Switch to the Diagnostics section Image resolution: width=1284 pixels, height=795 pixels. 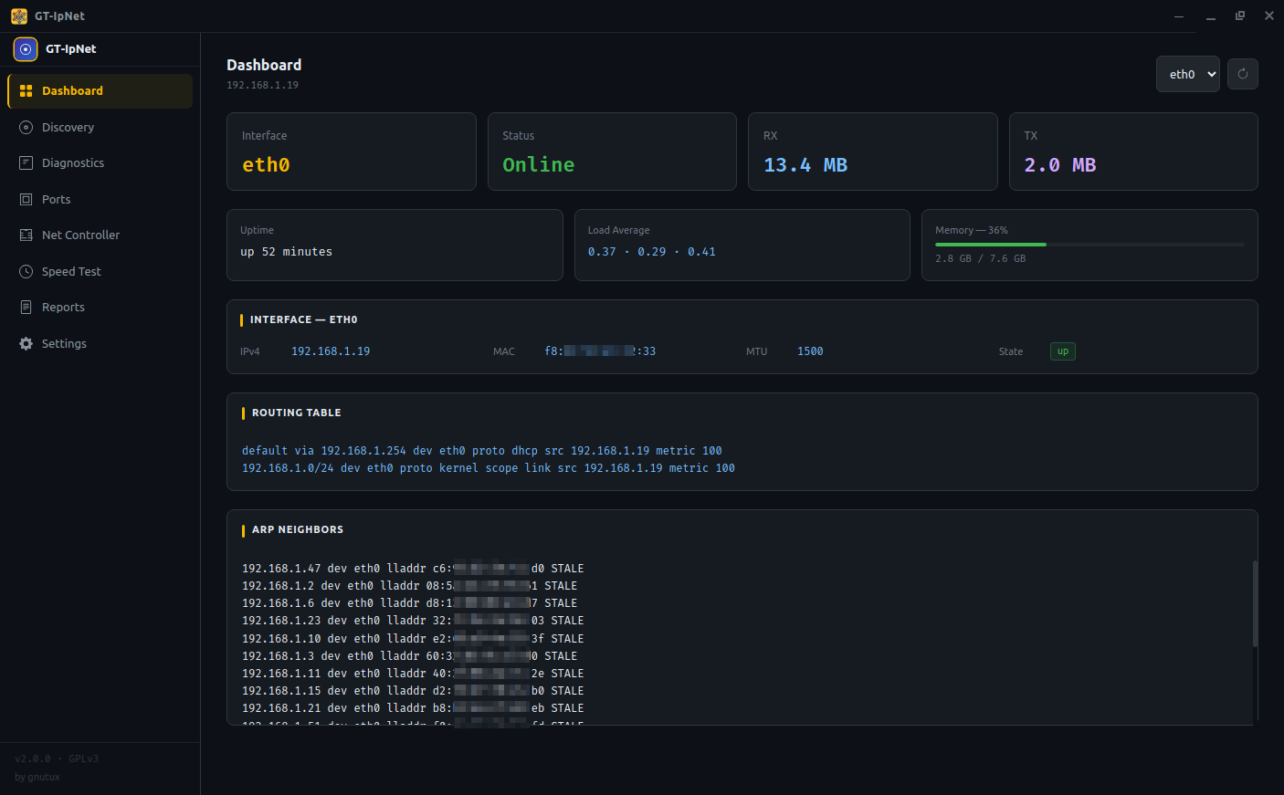click(x=100, y=163)
